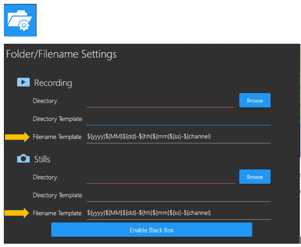Screen dimensions: 301x247
Task: Click the yellow arrow beside Stills Filename Template
Action: click(17, 213)
